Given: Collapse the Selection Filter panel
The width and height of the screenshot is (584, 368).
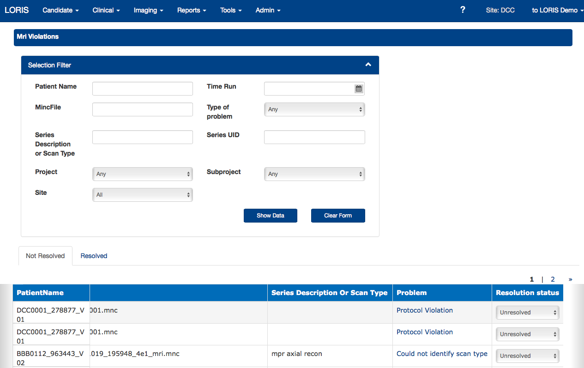Looking at the screenshot, I should click(x=368, y=65).
